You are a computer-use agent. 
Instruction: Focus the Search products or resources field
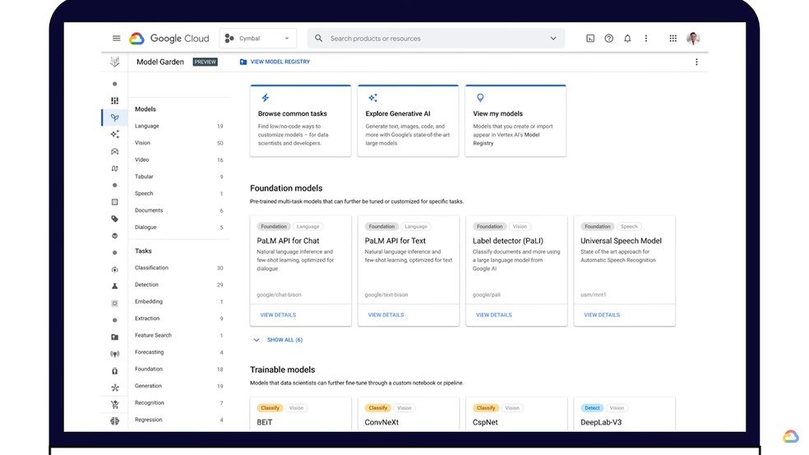pos(436,38)
